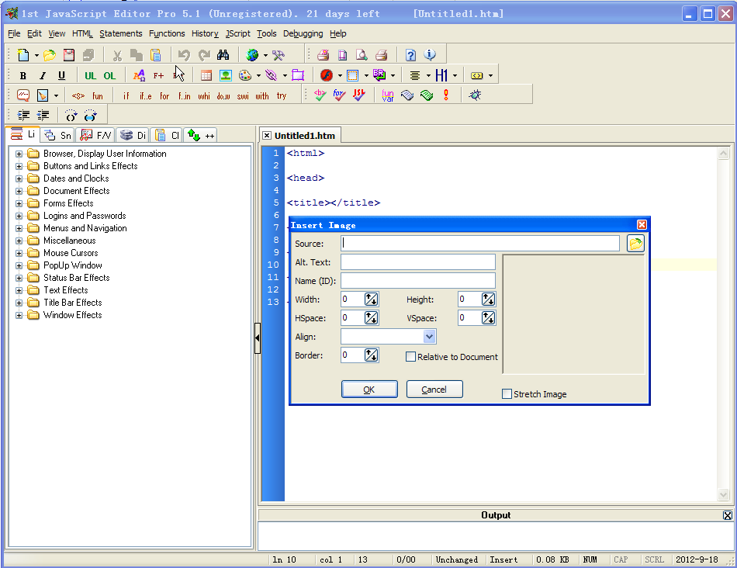The image size is (737, 568).
Task: Select the UL unordered list icon
Action: click(90, 74)
